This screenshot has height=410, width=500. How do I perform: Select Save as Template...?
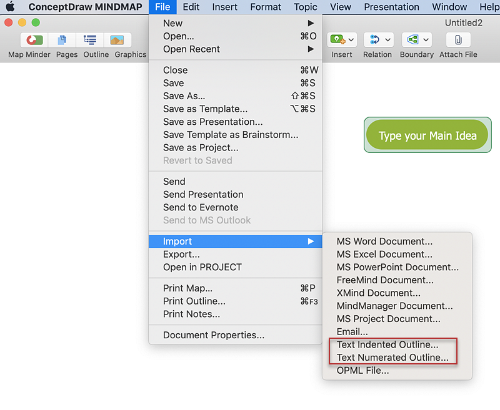236,109
